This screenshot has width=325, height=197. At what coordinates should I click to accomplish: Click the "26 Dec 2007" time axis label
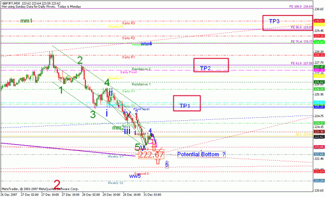pyautogui.click(x=9, y=195)
